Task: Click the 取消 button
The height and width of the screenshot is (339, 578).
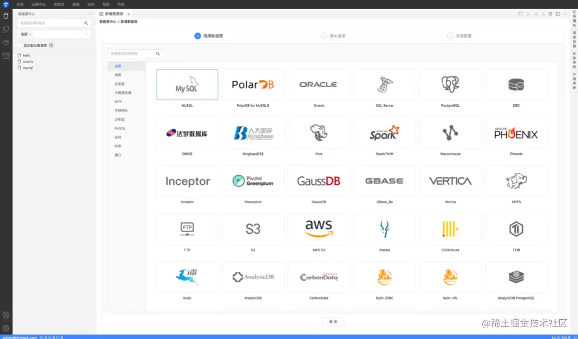Action: pyautogui.click(x=333, y=322)
